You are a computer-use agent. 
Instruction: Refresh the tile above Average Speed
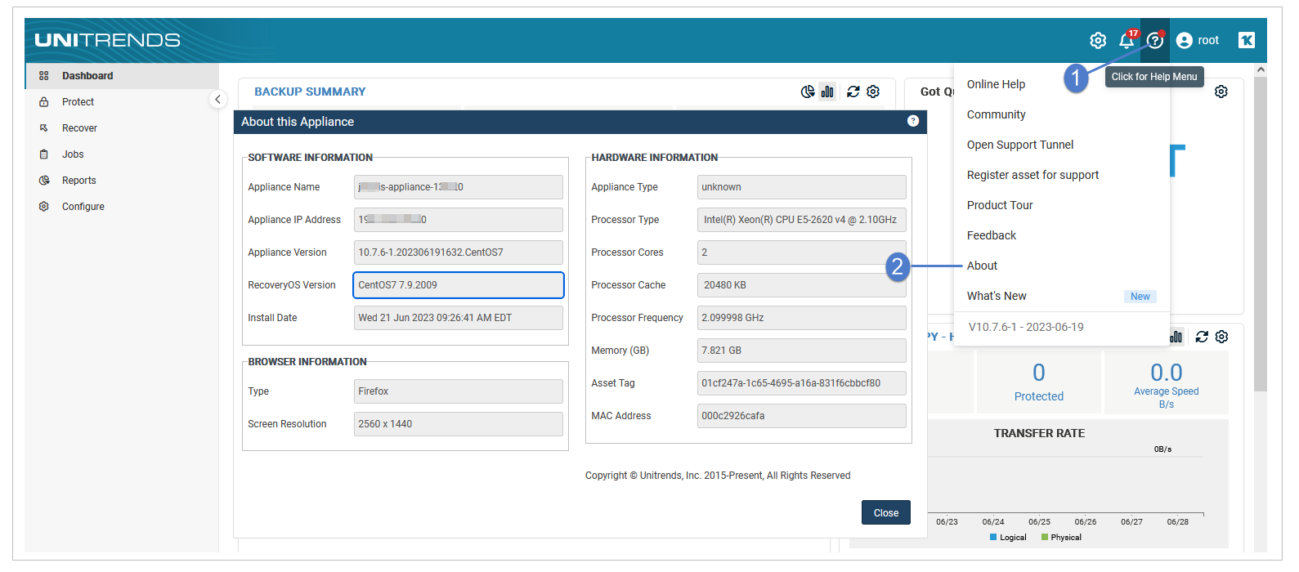(1202, 337)
